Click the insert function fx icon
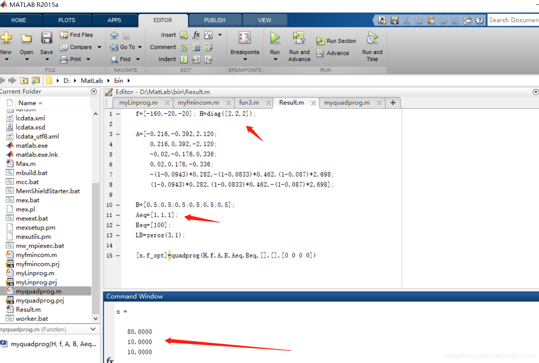Viewport: 539px width, 363px height. point(196,35)
